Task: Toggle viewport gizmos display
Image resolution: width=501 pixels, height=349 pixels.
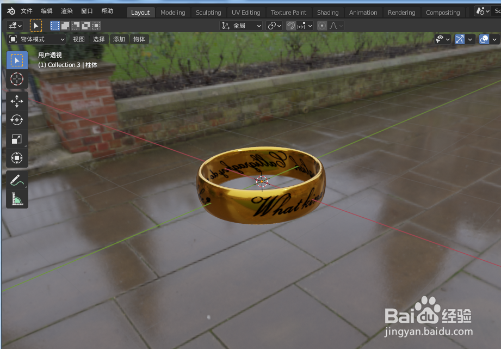Action: pos(460,39)
